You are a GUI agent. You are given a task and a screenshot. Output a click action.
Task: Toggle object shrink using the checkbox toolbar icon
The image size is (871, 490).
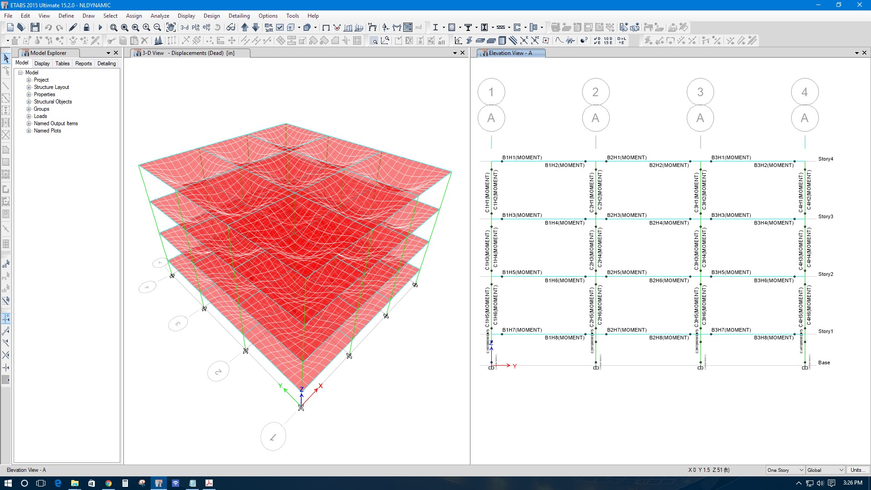pos(279,27)
